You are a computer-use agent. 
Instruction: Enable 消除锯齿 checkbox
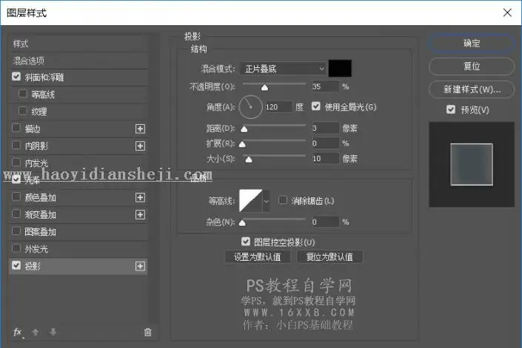coord(283,200)
